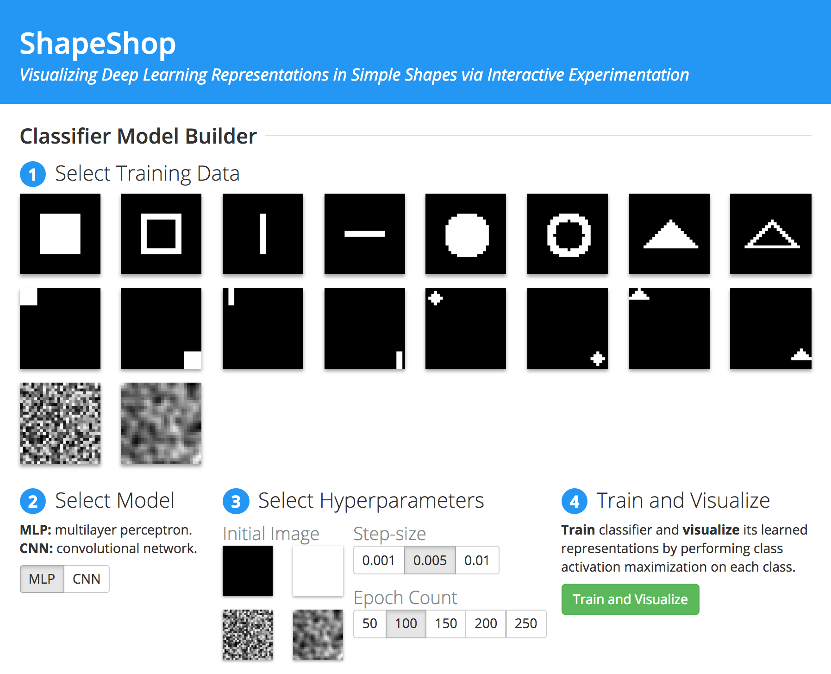Switch model to CNN
831x674 pixels.
point(87,579)
